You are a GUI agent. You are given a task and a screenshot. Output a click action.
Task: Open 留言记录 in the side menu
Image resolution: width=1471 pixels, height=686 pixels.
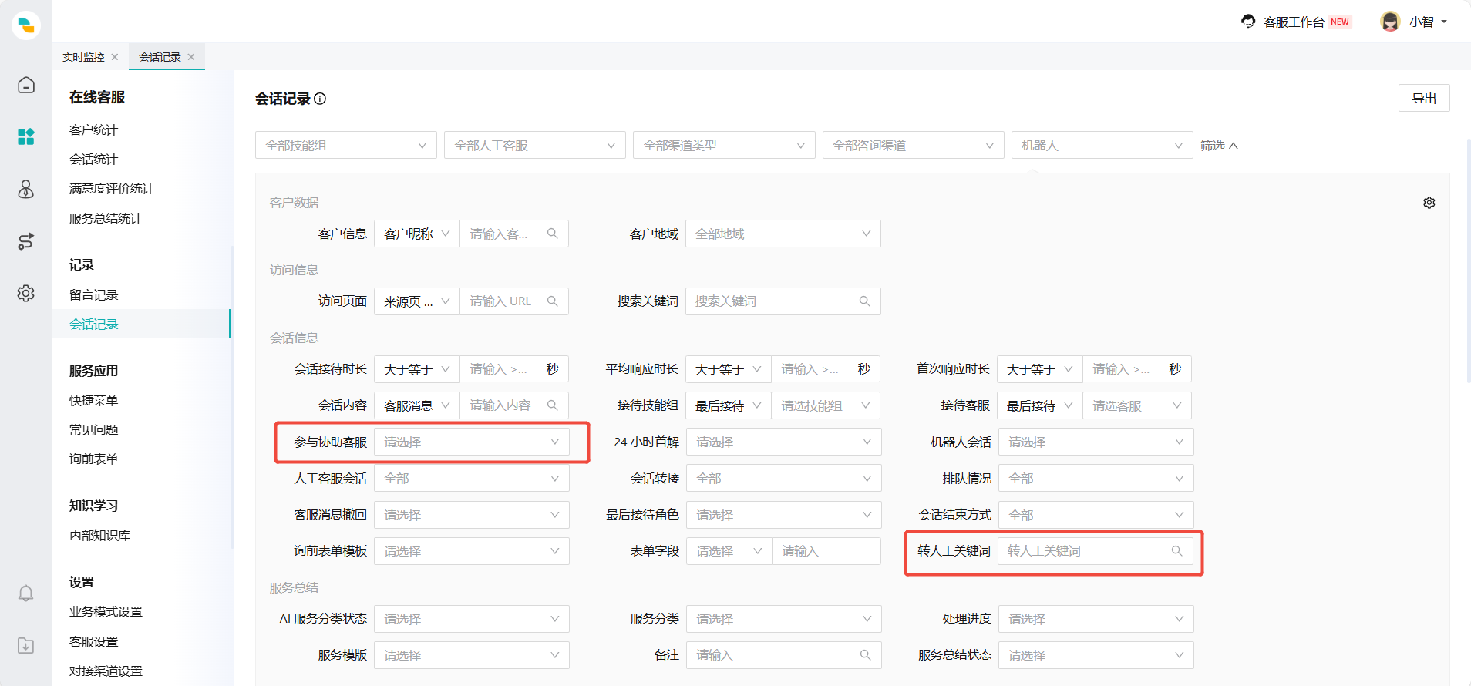click(94, 295)
